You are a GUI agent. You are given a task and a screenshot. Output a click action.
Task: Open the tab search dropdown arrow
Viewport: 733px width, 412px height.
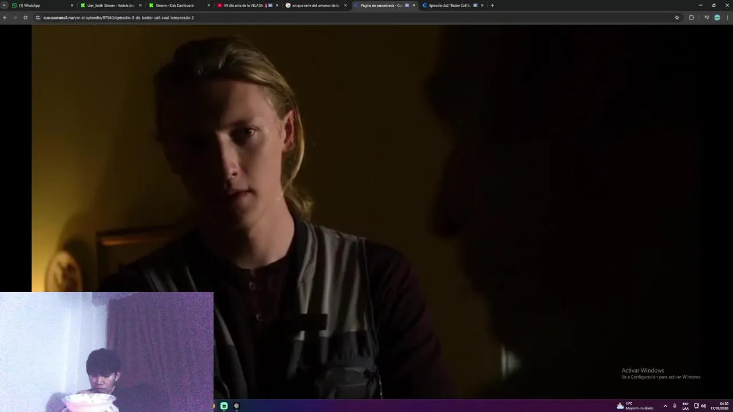click(4, 5)
